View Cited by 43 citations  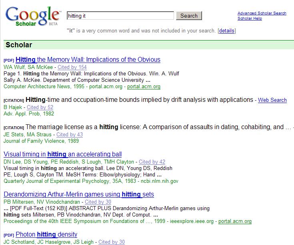tap(70, 135)
